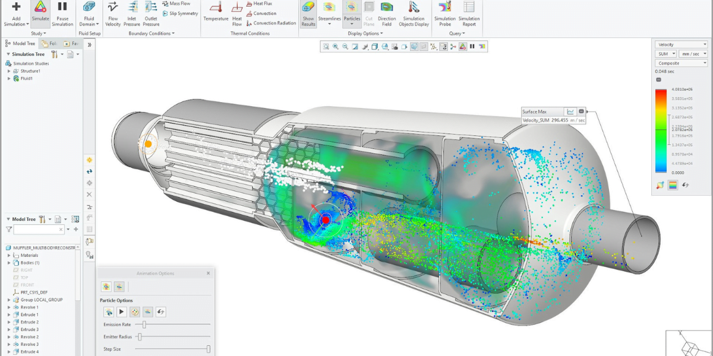Expand the Fluid1 simulation study node
The width and height of the screenshot is (713, 356).
[x=9, y=78]
